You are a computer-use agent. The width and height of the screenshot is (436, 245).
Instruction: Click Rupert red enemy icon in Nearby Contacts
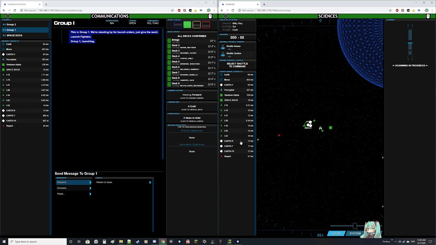click(x=3, y=126)
